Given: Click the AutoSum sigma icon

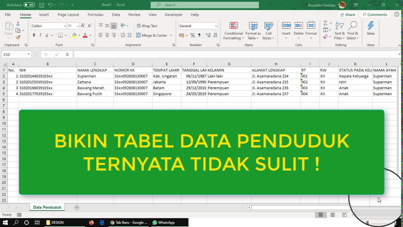Looking at the screenshot, I should click(326, 23).
